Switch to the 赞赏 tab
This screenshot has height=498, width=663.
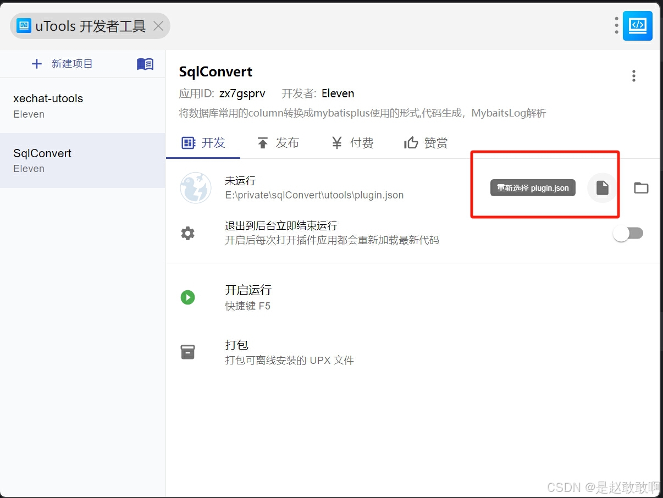point(426,143)
